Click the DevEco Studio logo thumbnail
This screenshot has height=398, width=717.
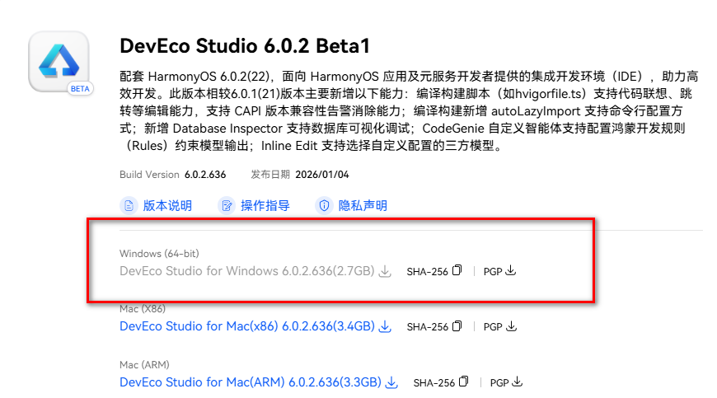[x=59, y=61]
